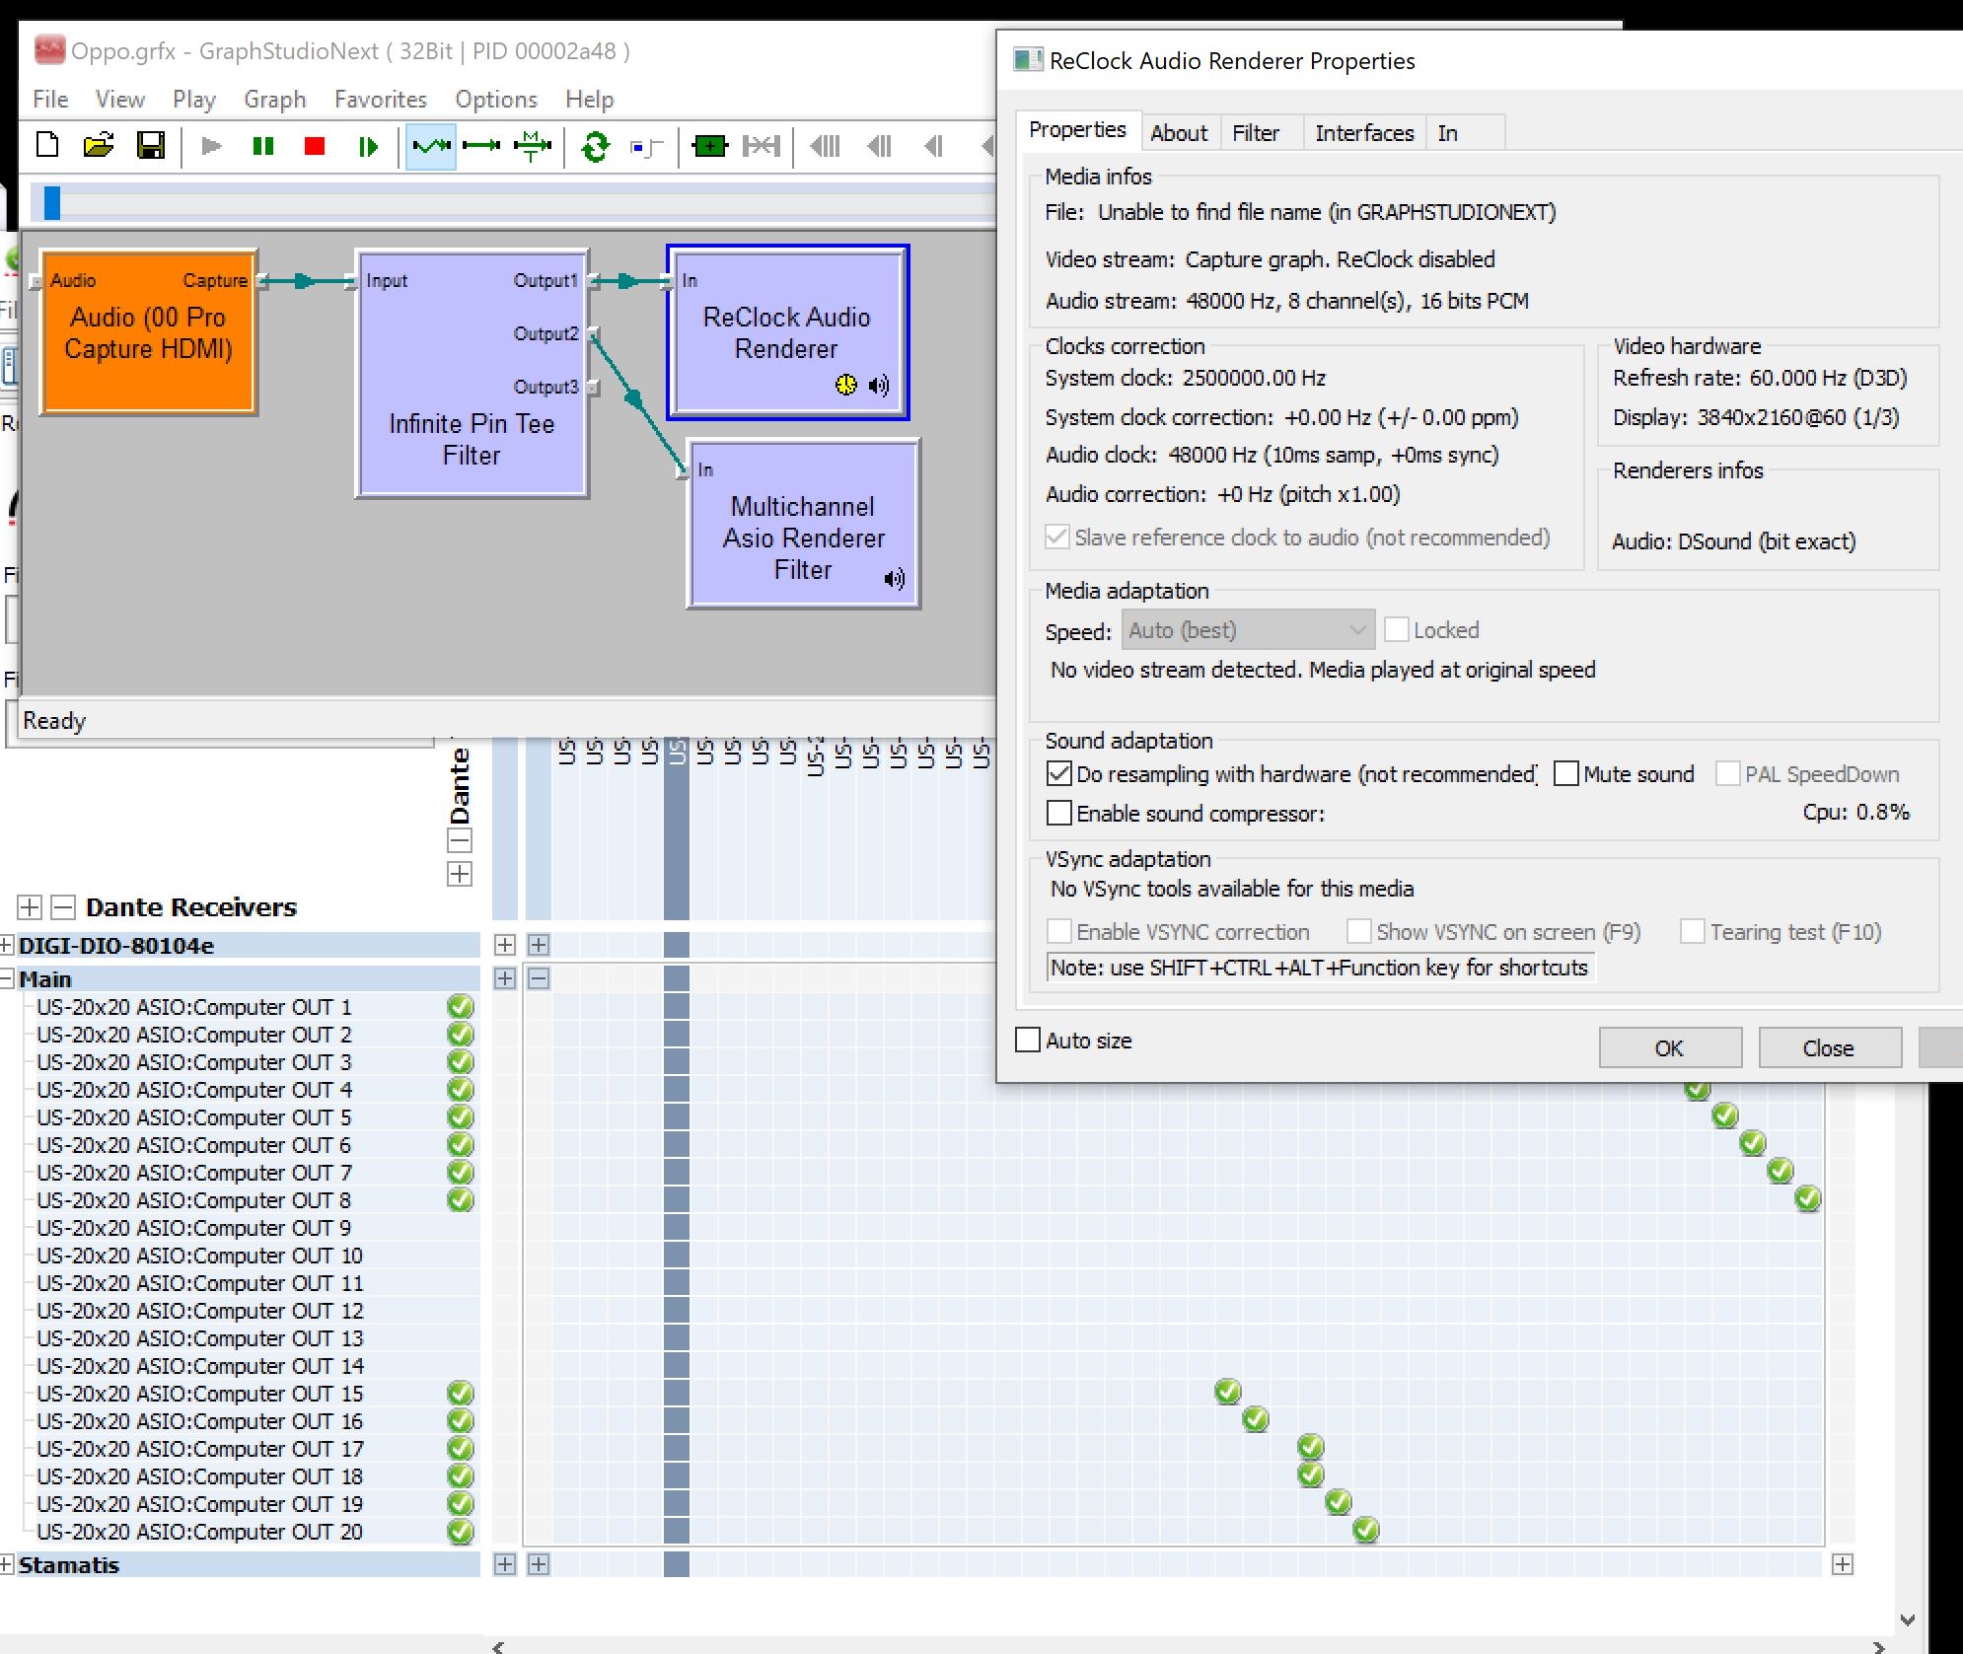The image size is (1963, 1654).
Task: Click the OK button
Action: pyautogui.click(x=1669, y=1048)
